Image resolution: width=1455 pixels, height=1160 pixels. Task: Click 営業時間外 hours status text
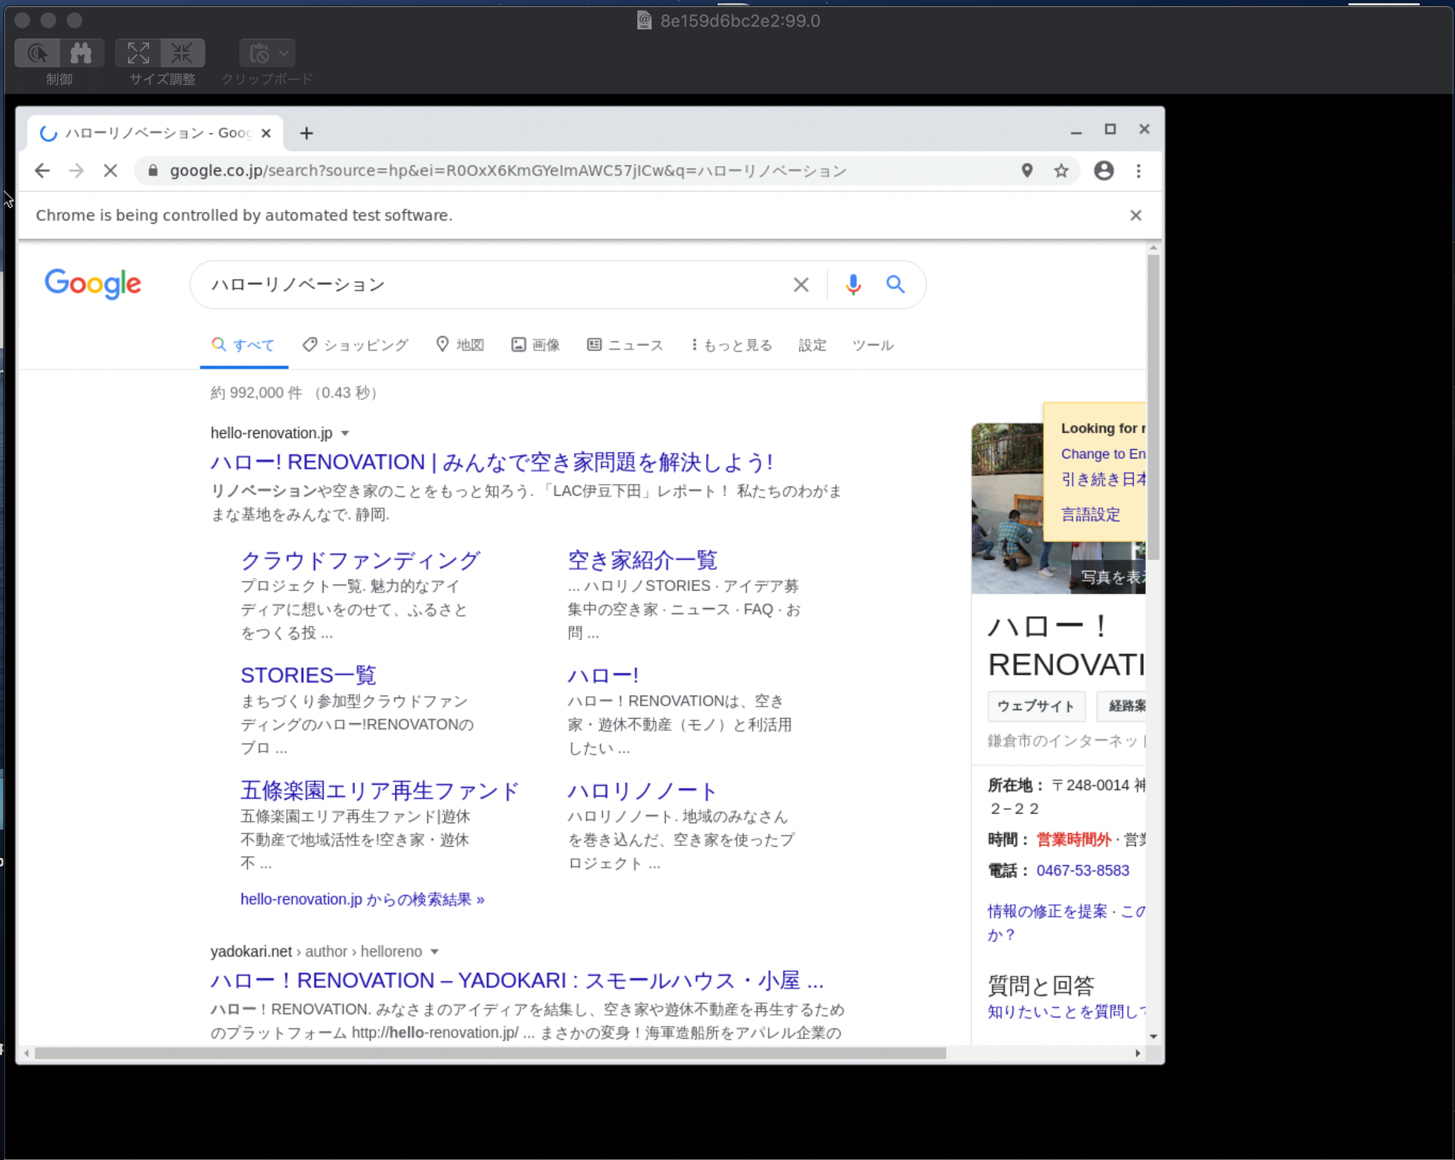(x=1073, y=840)
